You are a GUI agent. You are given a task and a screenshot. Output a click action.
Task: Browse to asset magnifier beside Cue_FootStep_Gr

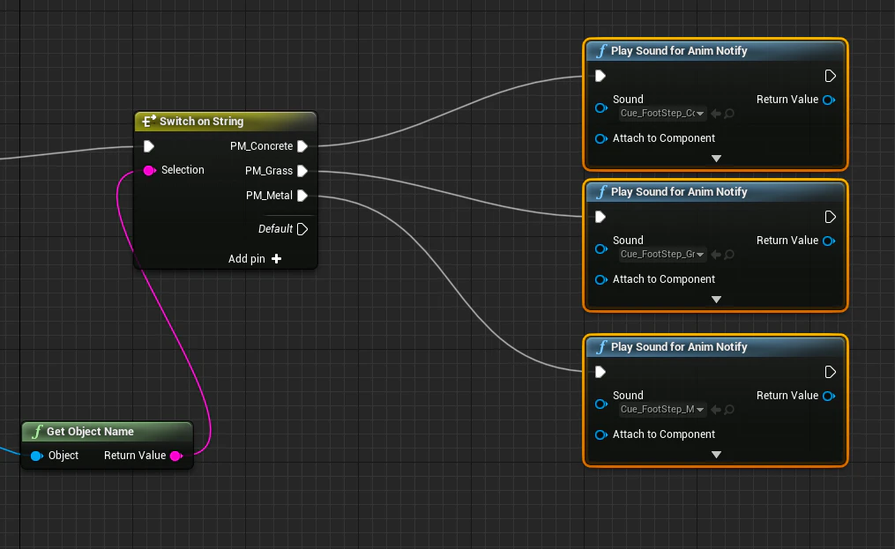click(x=729, y=255)
